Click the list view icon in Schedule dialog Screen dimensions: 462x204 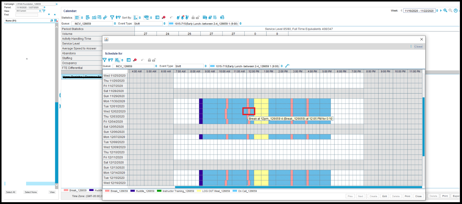[128, 60]
